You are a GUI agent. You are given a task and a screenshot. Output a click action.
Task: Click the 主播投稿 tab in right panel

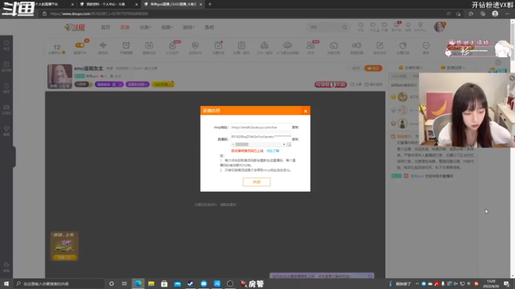tap(411, 67)
